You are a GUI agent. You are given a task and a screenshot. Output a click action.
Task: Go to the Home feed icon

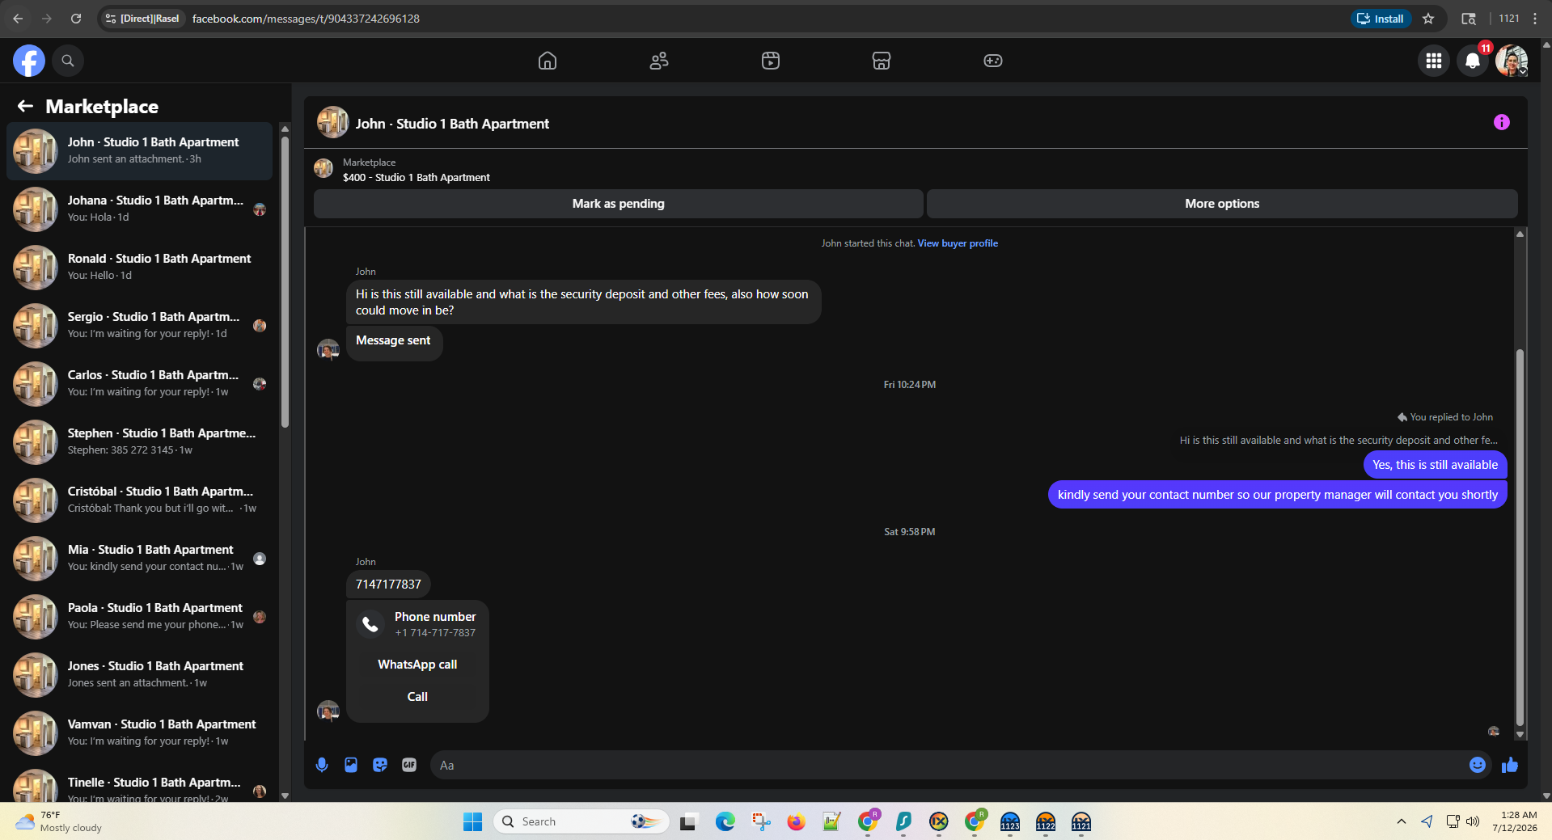[548, 61]
